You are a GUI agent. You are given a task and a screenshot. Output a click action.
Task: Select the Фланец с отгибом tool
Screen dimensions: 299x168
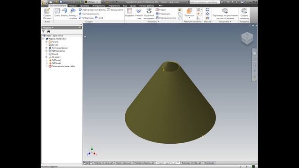(73, 14)
